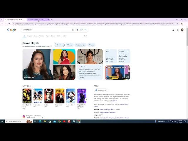Open the Google apps grid icon
Image resolution: width=188 pixels, height=141 pixels.
coord(178,30)
